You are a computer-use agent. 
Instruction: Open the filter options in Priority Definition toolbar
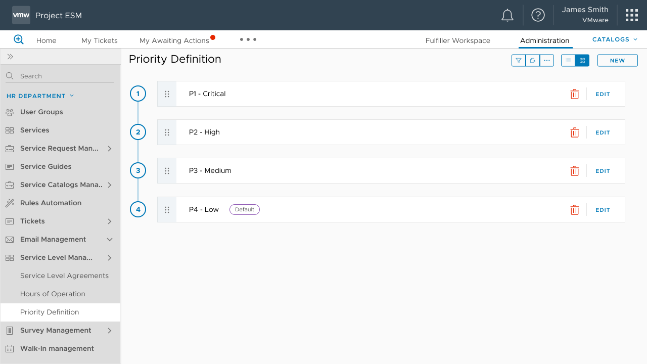[518, 60]
